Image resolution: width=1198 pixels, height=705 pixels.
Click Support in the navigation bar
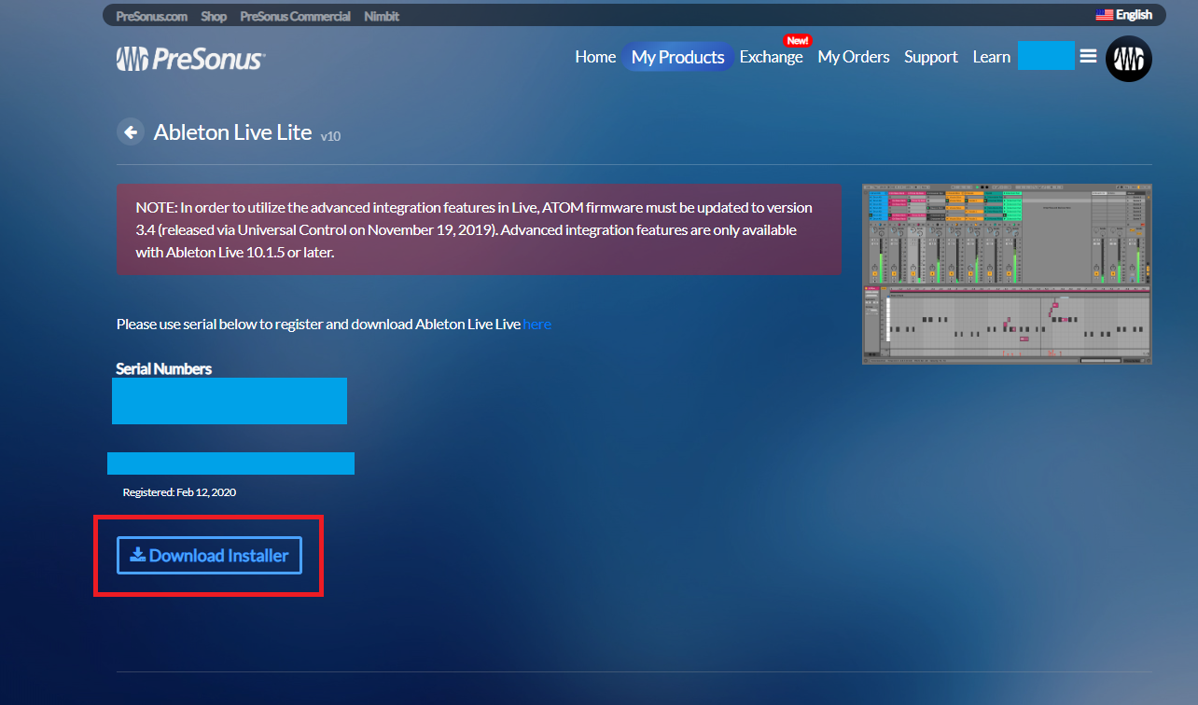coord(930,57)
